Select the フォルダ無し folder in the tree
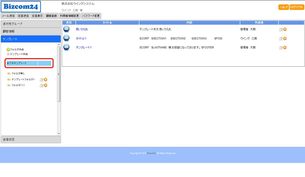 [x=18, y=73]
